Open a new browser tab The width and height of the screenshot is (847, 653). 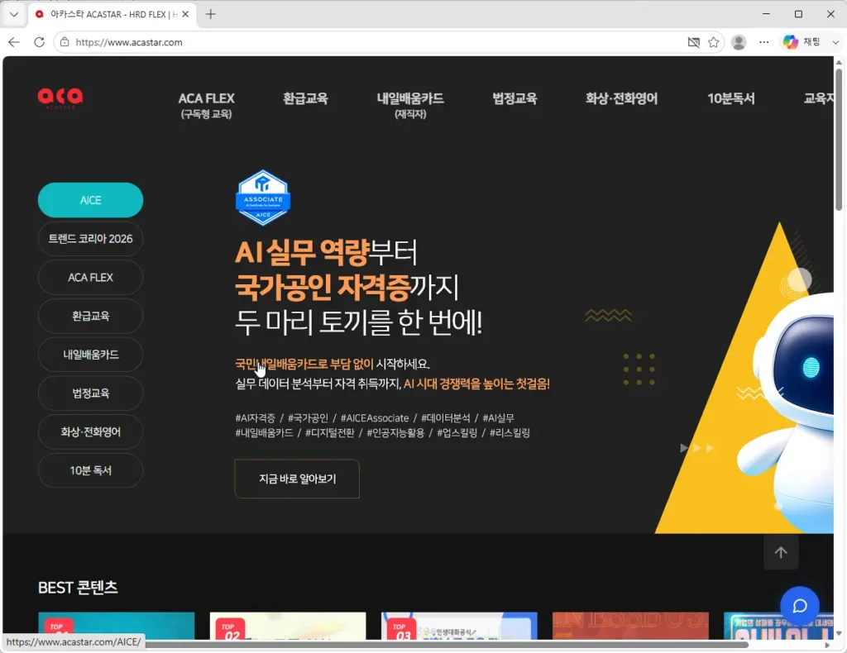[211, 14]
